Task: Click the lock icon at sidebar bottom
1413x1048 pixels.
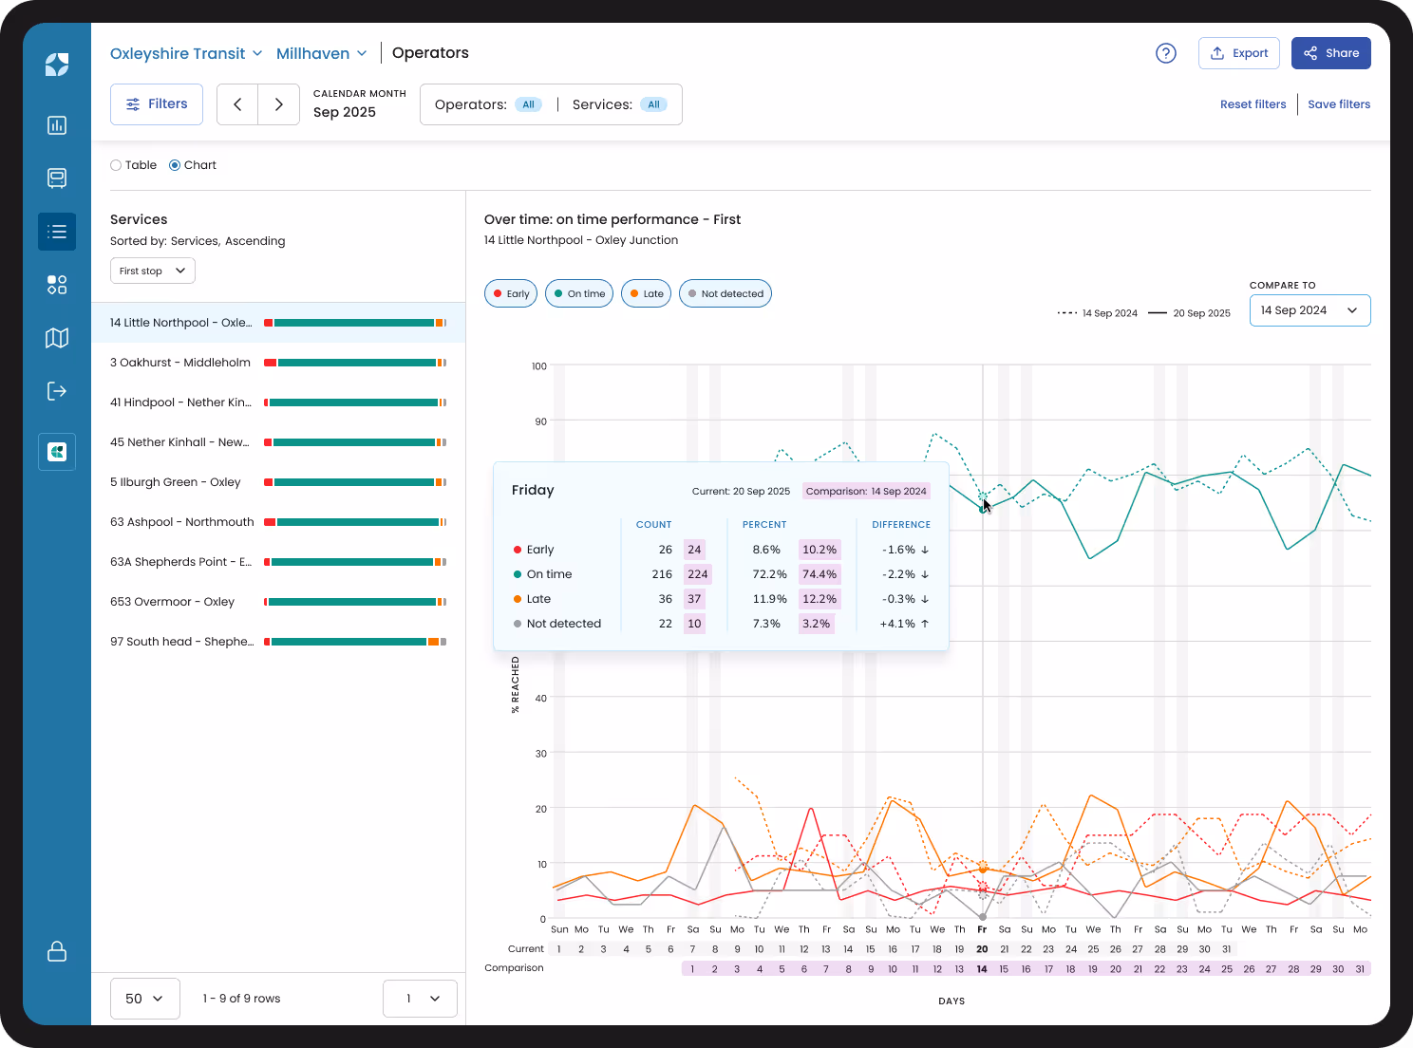Action: coord(57,951)
